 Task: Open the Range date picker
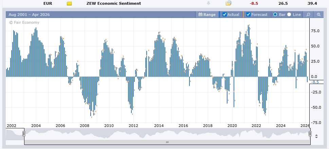click(207, 15)
